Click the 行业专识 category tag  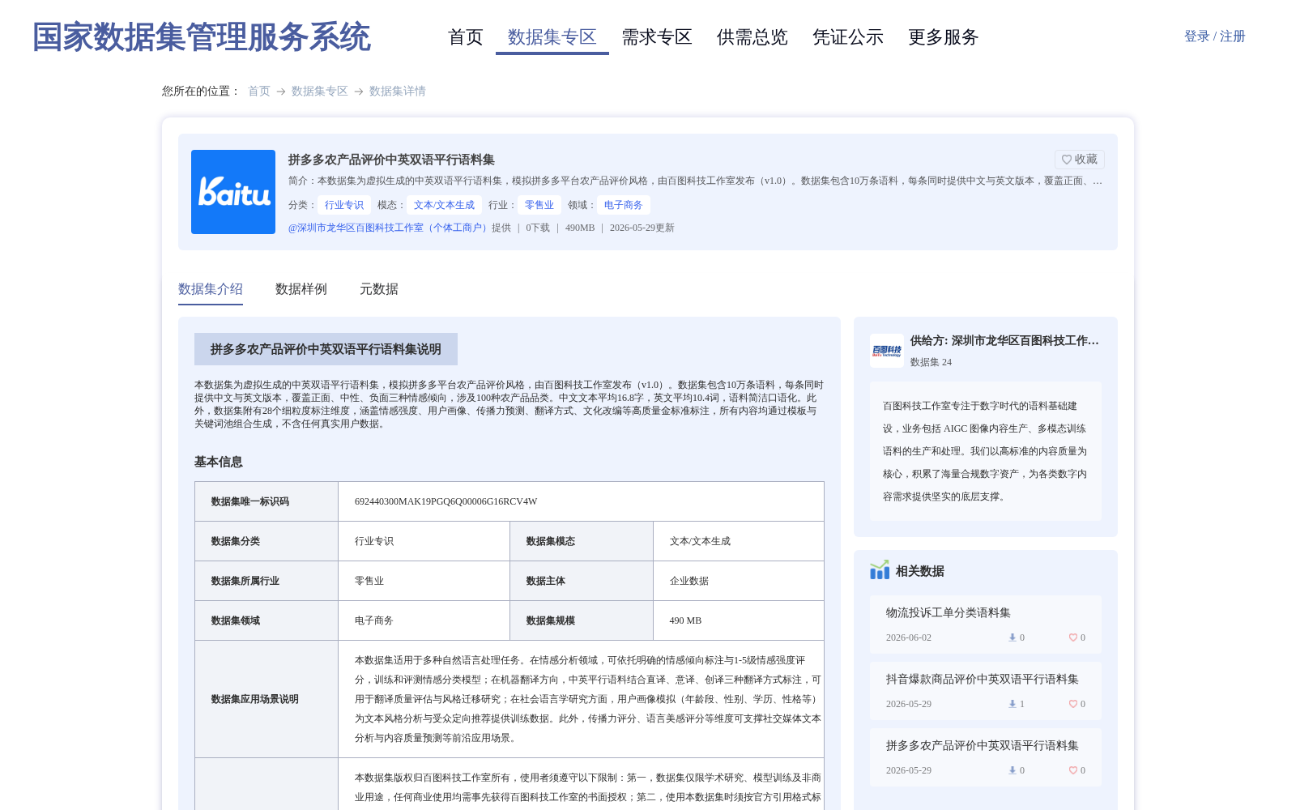point(344,205)
